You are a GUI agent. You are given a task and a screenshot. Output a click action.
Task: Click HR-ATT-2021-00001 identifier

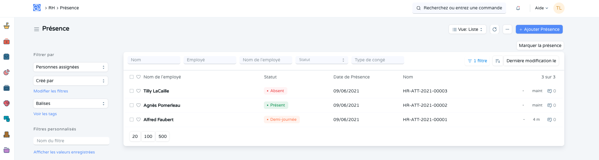pos(425,120)
